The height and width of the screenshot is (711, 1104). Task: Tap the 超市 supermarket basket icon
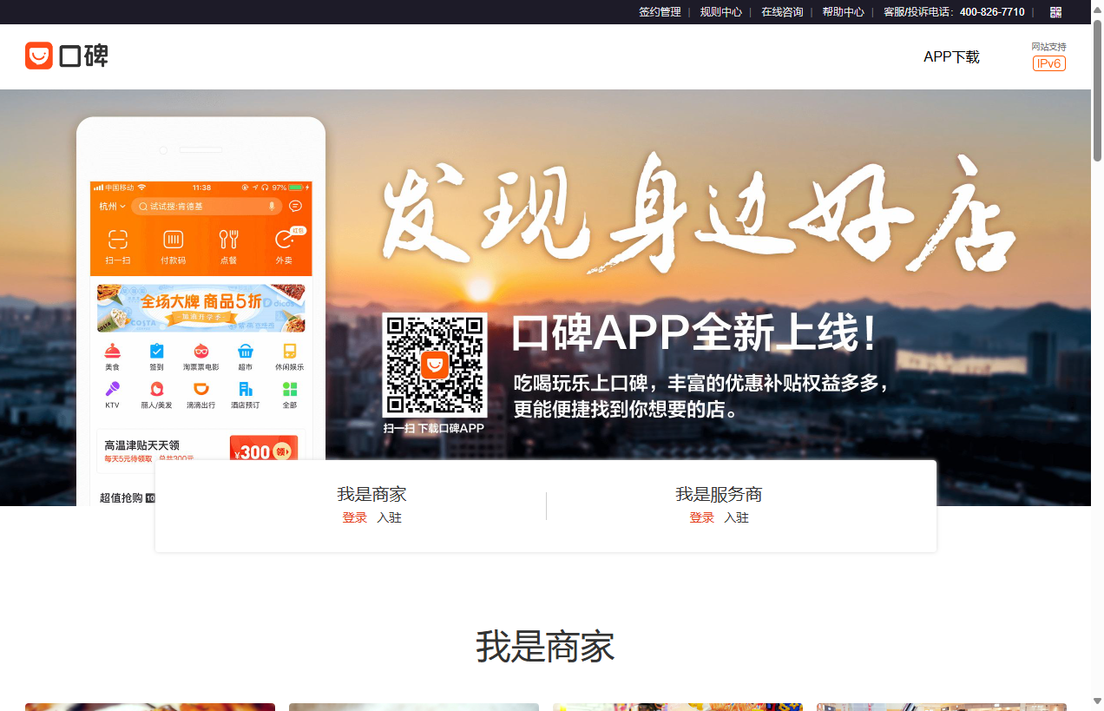pos(246,352)
